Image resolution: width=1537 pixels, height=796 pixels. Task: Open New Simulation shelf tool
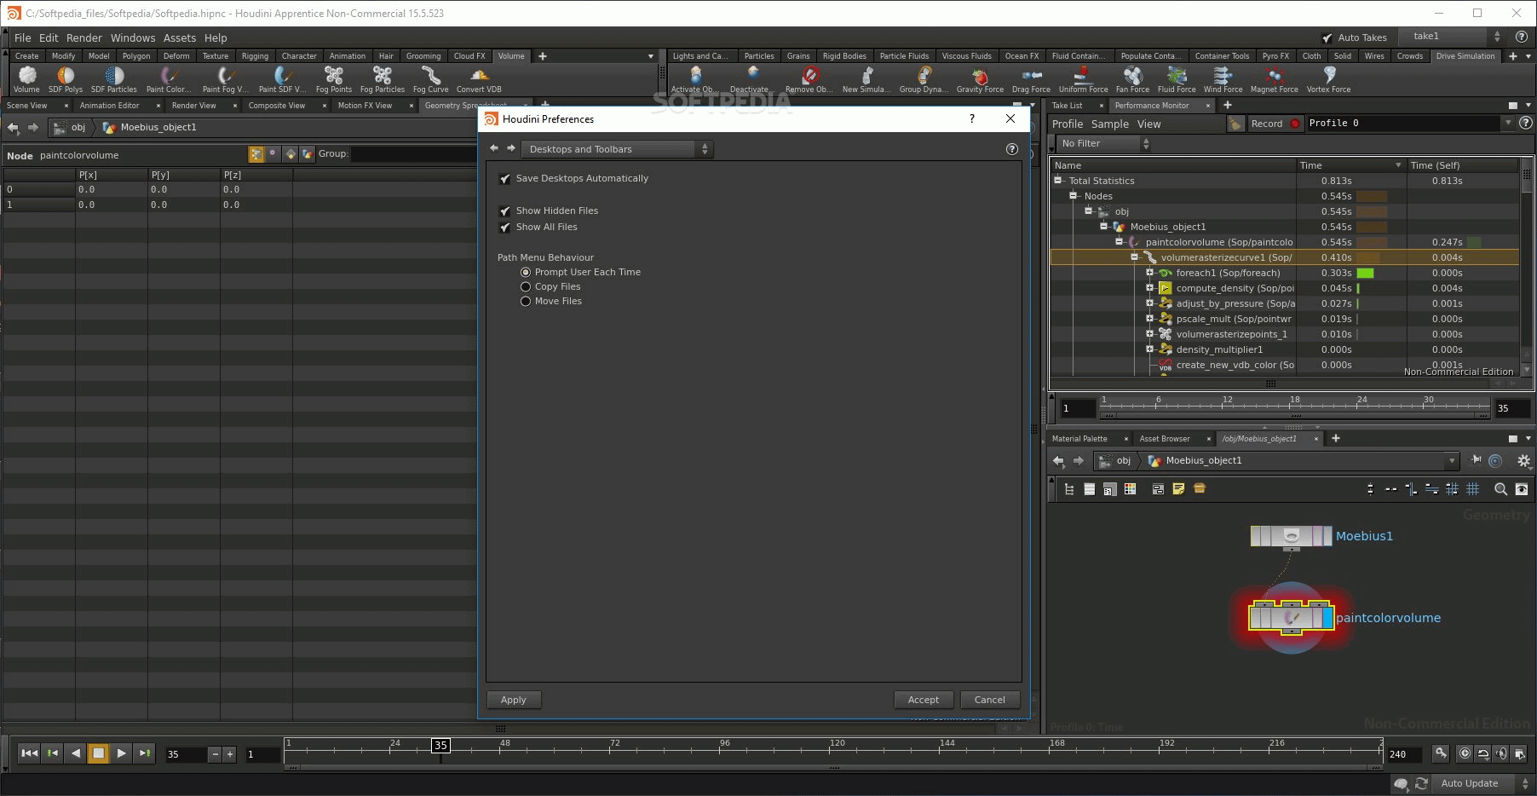point(866,79)
